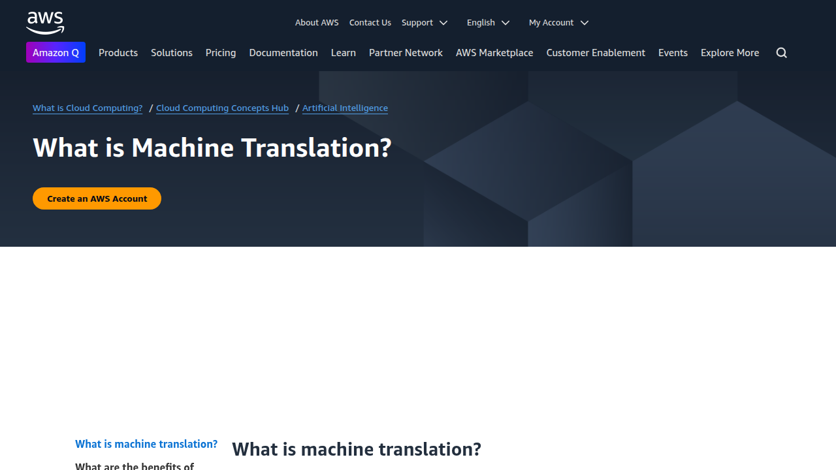Follow the Cloud Computing Concepts Hub breadcrumb
This screenshot has width=836, height=470.
coord(222,108)
